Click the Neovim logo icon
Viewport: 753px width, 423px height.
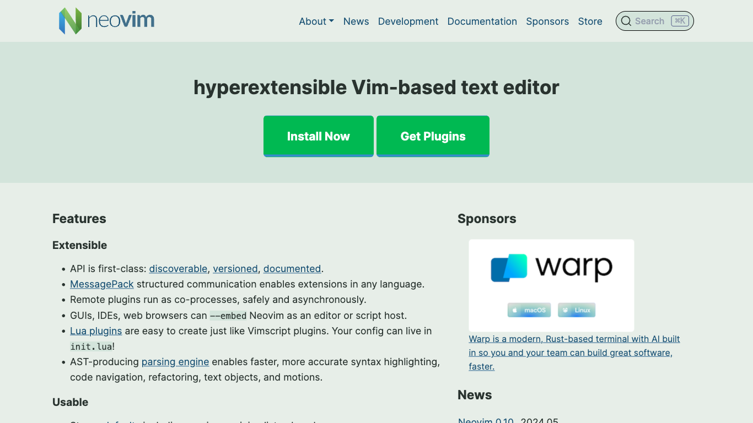pos(70,21)
